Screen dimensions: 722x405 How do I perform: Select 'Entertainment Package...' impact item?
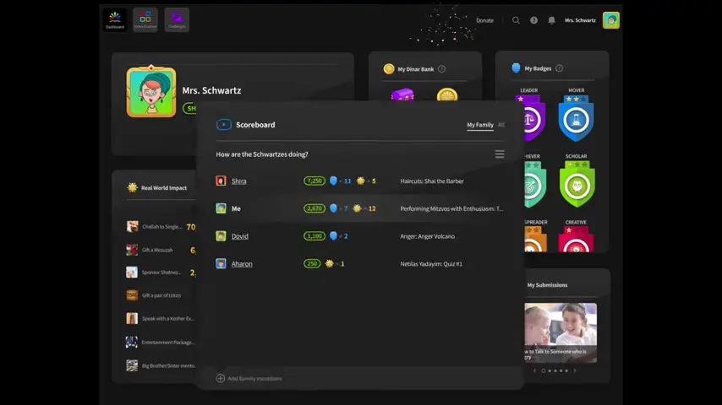click(x=161, y=343)
